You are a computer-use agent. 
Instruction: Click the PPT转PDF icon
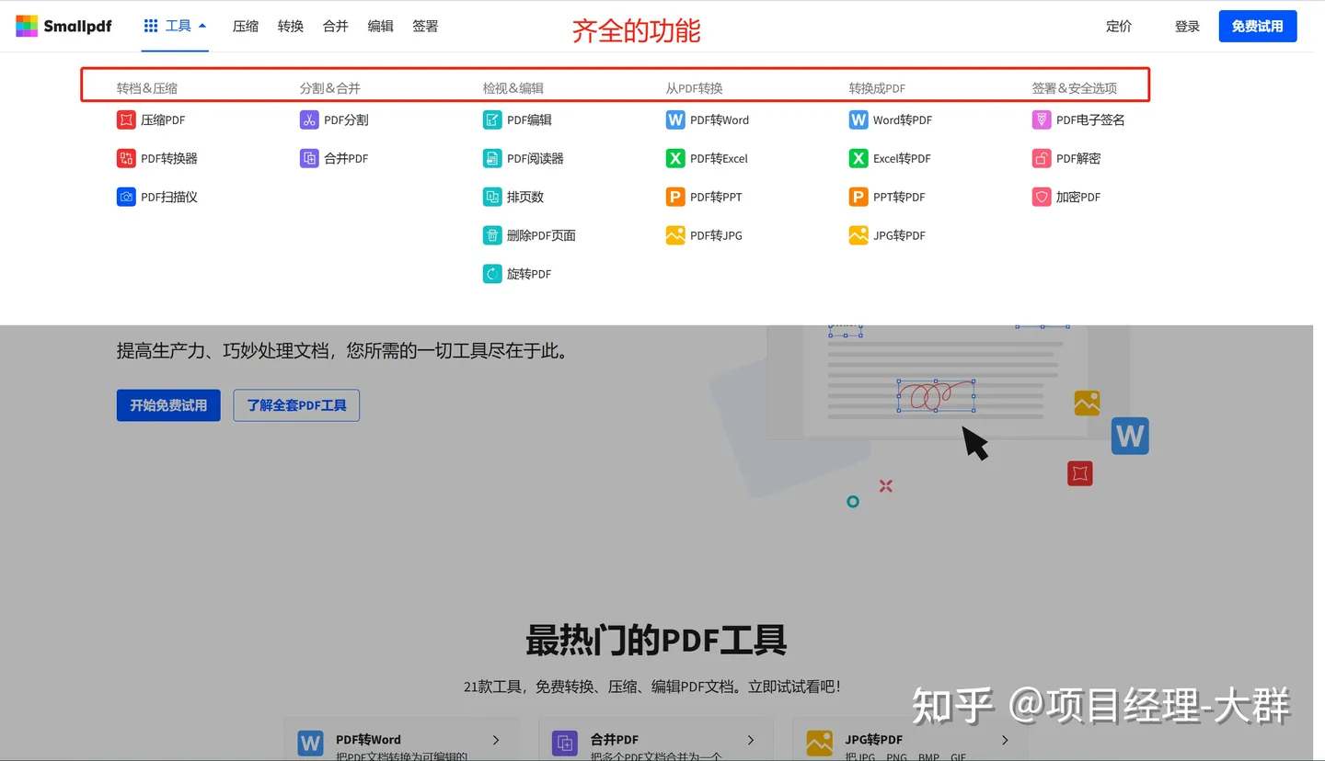(858, 197)
